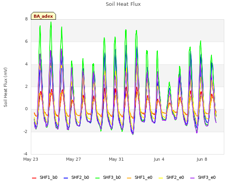Click the y-axis value 8
This screenshot has height=185, width=247.
click(26, 19)
